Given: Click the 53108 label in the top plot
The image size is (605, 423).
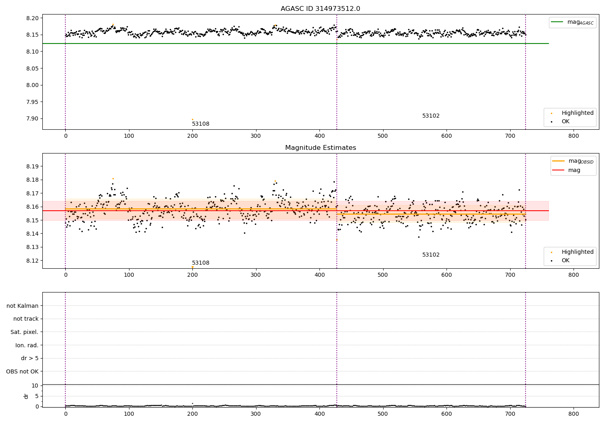Looking at the screenshot, I should [200, 124].
